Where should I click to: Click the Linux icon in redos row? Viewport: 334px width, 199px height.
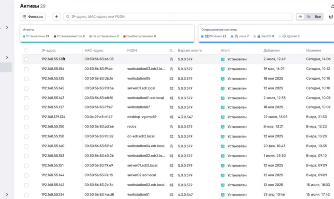[171, 127]
